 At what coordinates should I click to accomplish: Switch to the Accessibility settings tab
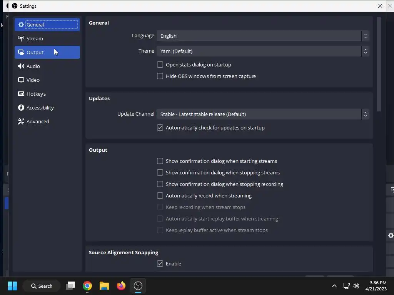pyautogui.click(x=47, y=108)
